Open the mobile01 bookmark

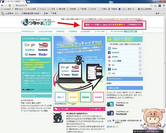point(6,9)
